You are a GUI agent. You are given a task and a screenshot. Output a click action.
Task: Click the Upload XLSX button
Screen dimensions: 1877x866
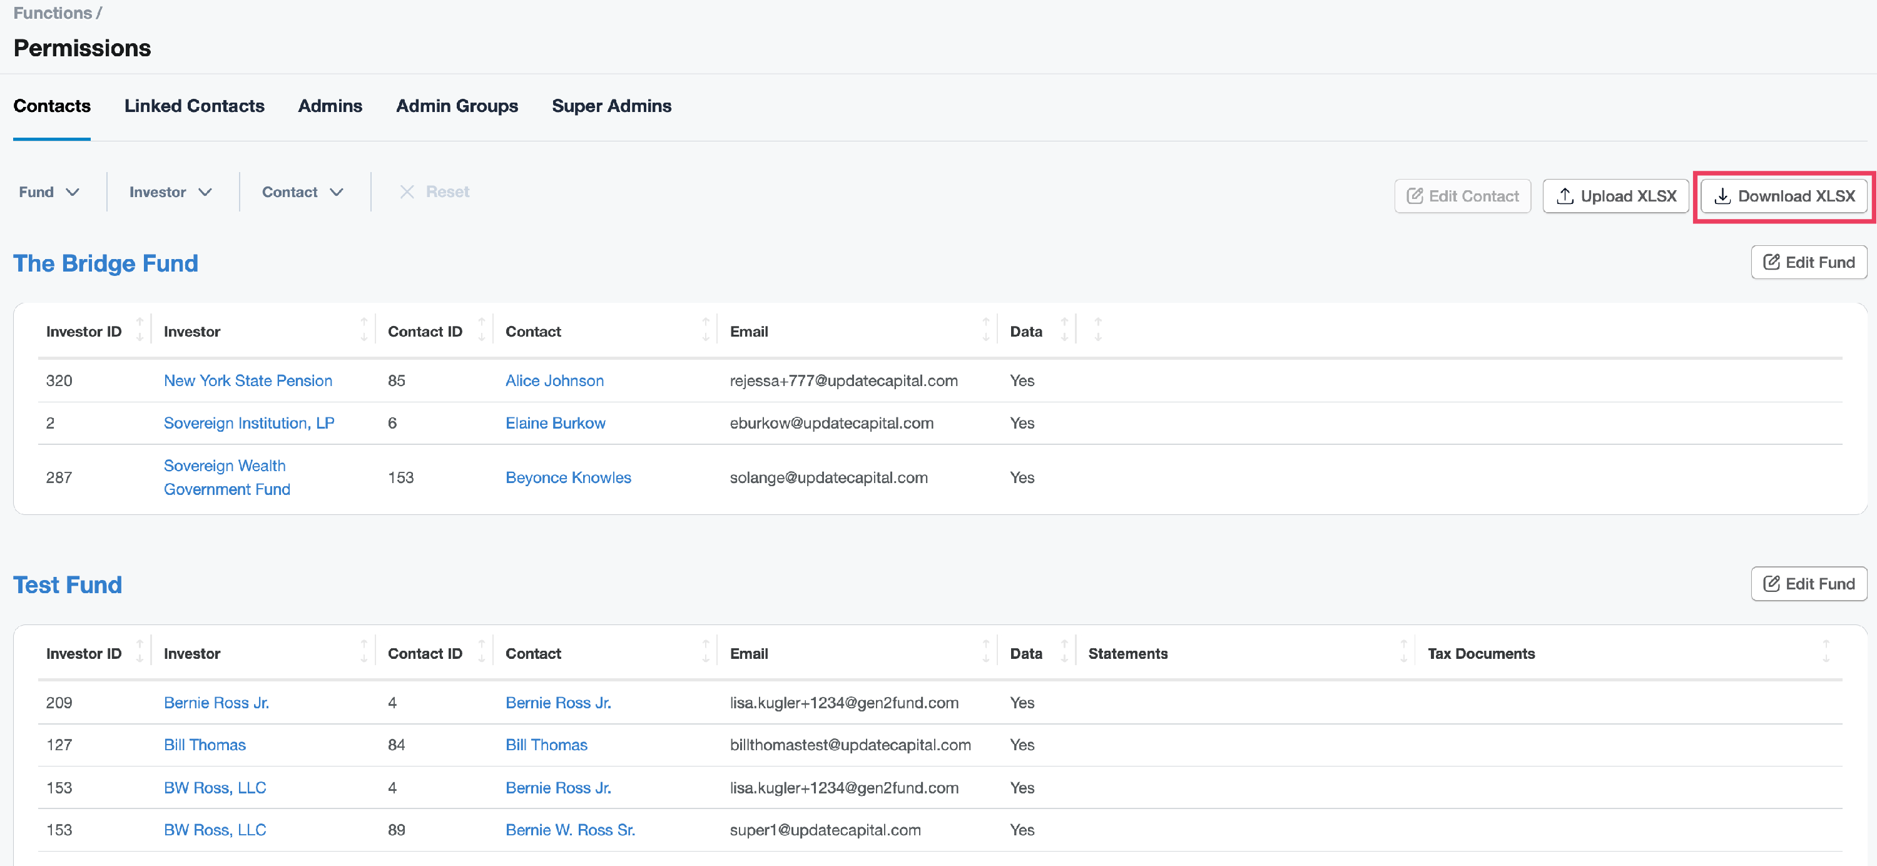[x=1615, y=196]
